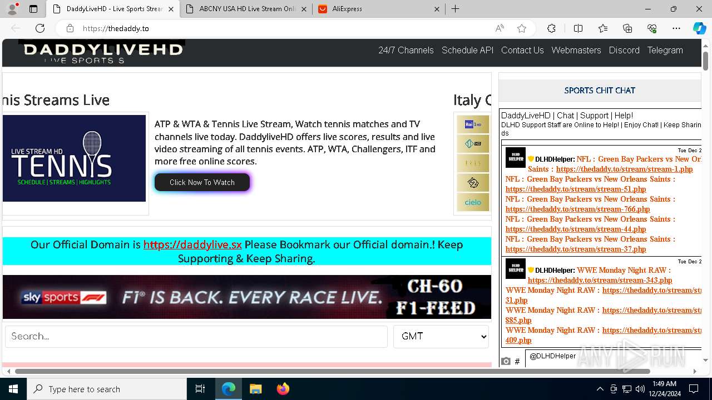Click the first DLHDHelper avatar in chat
The height and width of the screenshot is (400, 712).
pyautogui.click(x=516, y=158)
